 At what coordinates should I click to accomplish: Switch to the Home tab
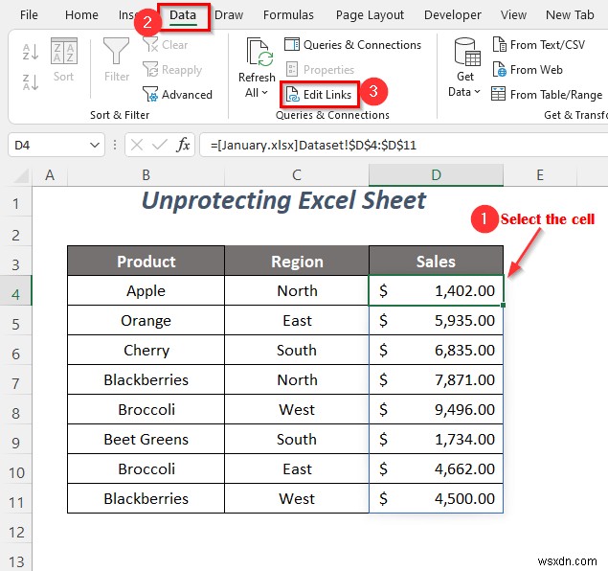pos(81,15)
